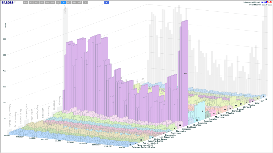
Task: Click the 3.11.2021 date marker
Action: point(7,135)
